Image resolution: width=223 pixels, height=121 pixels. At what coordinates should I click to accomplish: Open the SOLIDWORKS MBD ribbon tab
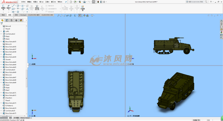pos(47,15)
